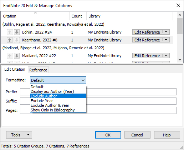The width and height of the screenshot is (184, 150).
Task: Open the Tools dropdown button
Action: tap(19, 135)
